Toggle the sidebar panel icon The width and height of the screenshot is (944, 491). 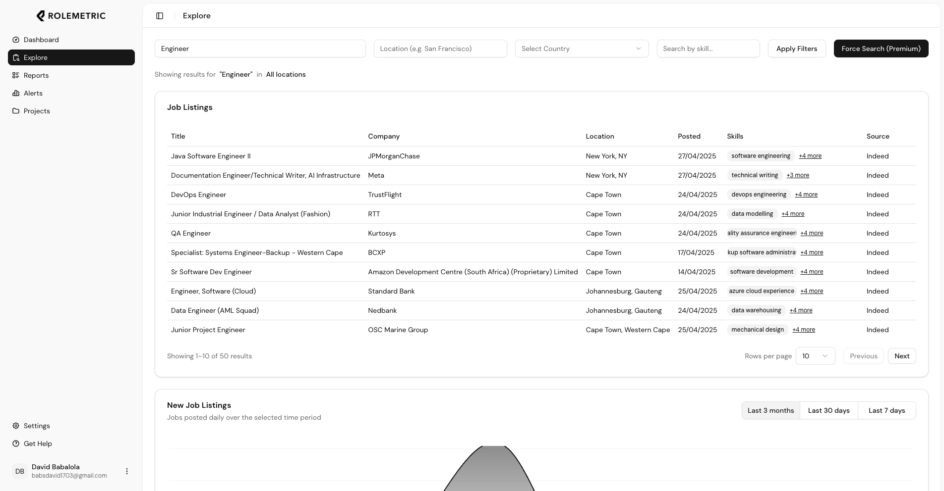pyautogui.click(x=160, y=16)
